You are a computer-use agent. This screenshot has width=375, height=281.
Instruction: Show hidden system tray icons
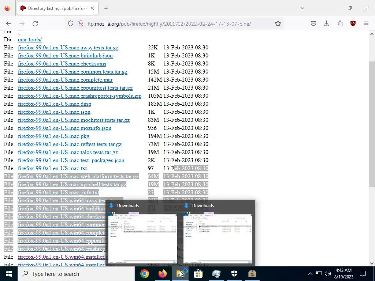(x=310, y=274)
